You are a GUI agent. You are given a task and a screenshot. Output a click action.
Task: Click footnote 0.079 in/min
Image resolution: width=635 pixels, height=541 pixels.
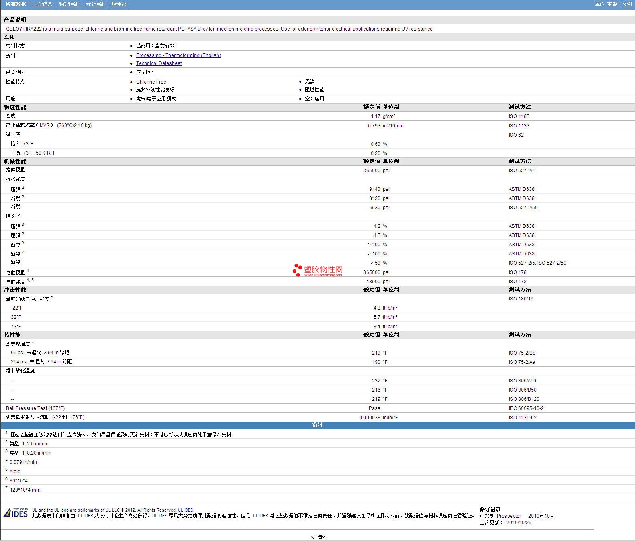[x=23, y=462]
